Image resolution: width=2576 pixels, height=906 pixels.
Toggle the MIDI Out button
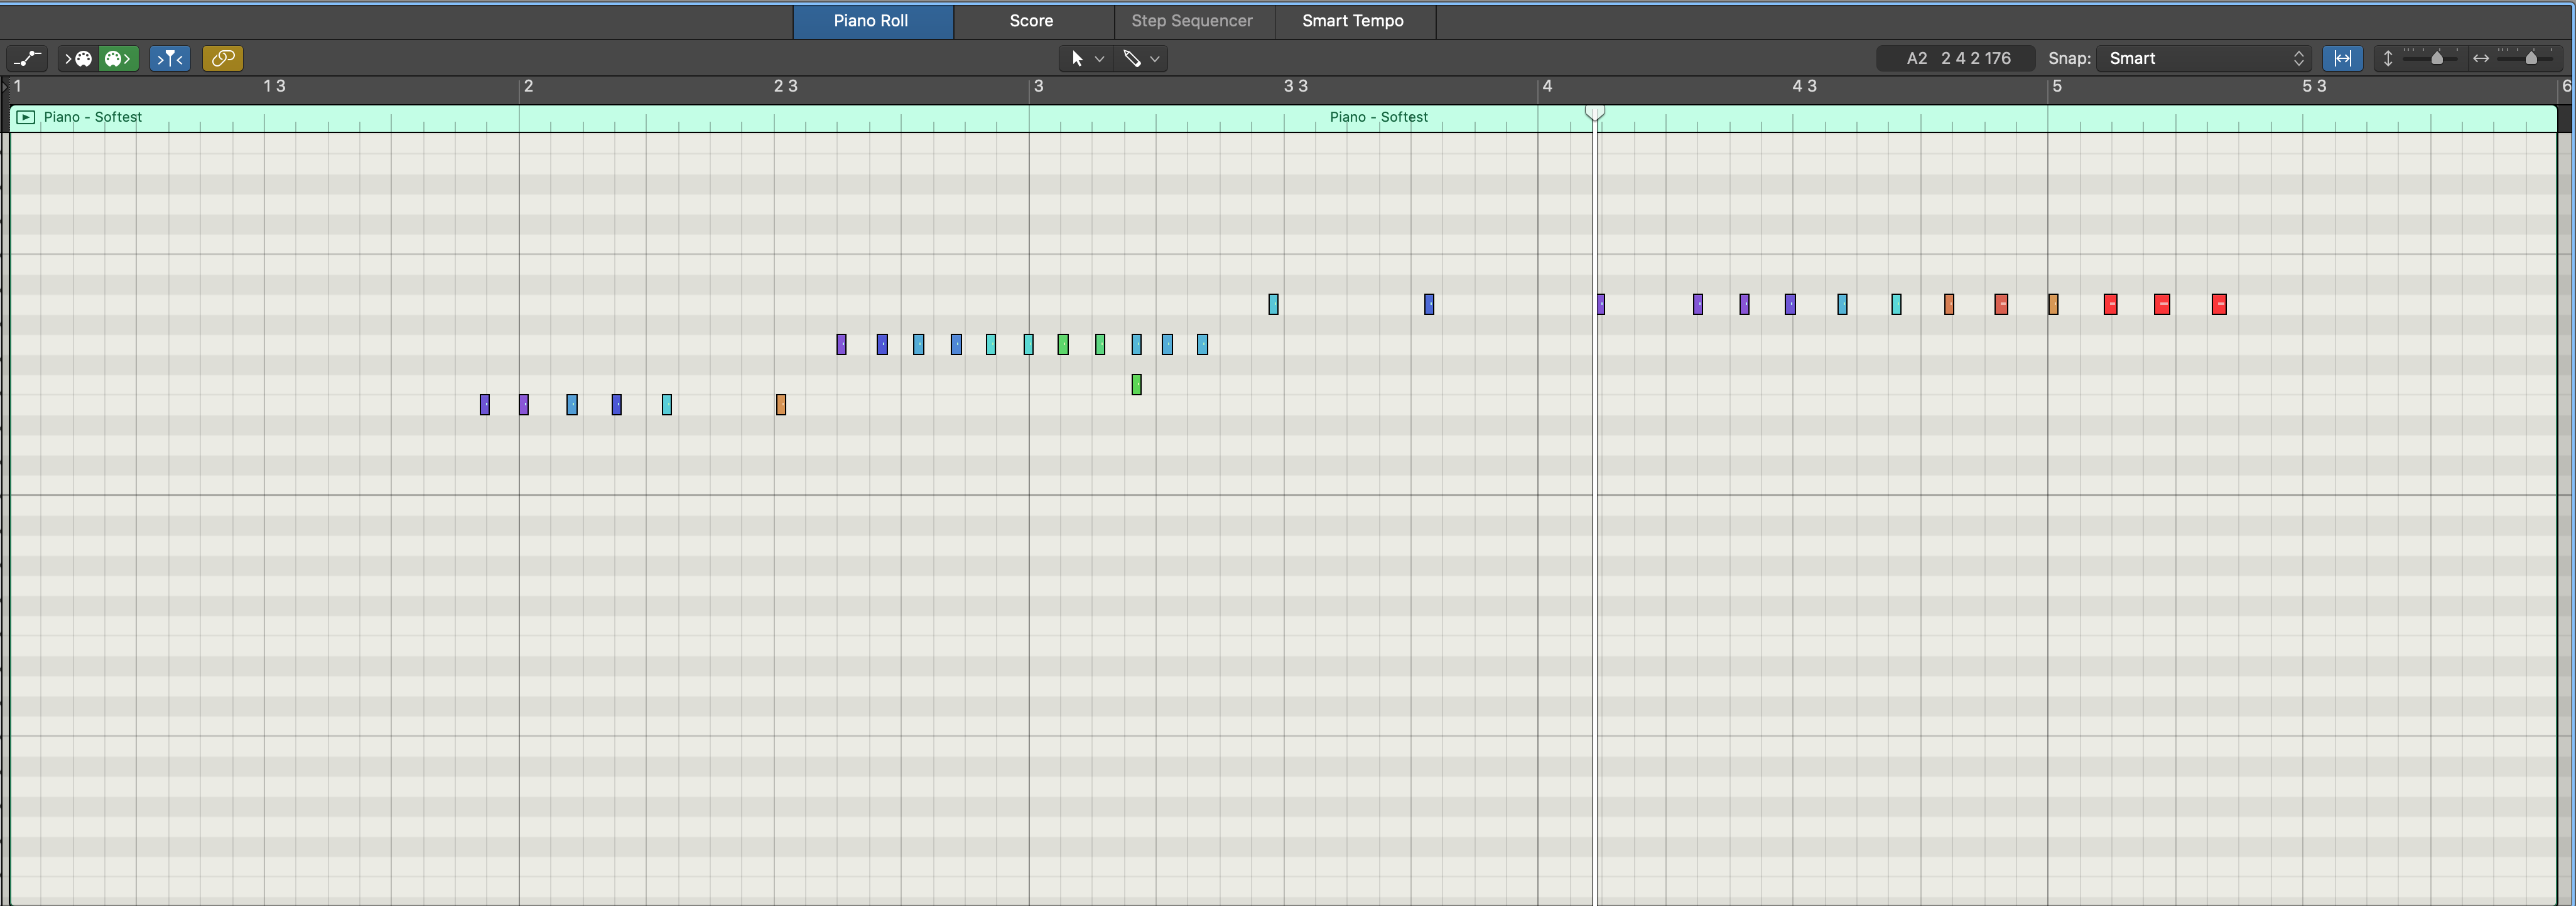(x=119, y=58)
